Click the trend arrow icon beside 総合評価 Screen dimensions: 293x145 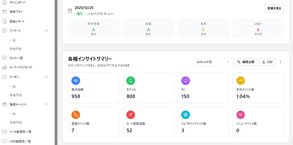click(88, 14)
